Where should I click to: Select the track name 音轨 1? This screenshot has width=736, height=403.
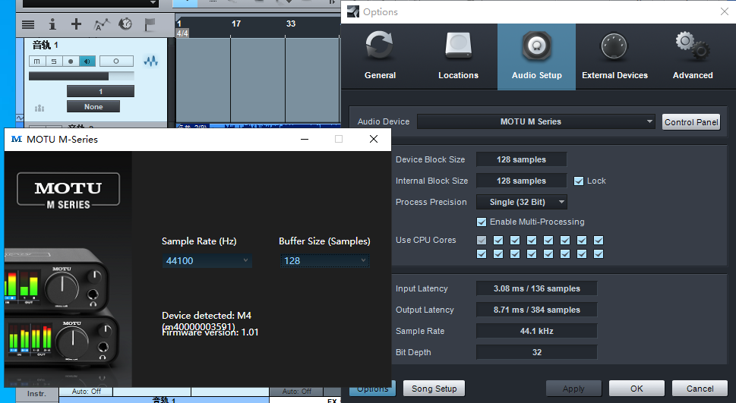[45, 46]
